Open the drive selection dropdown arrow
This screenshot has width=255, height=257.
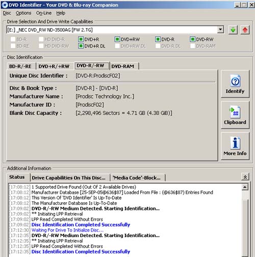[220, 30]
